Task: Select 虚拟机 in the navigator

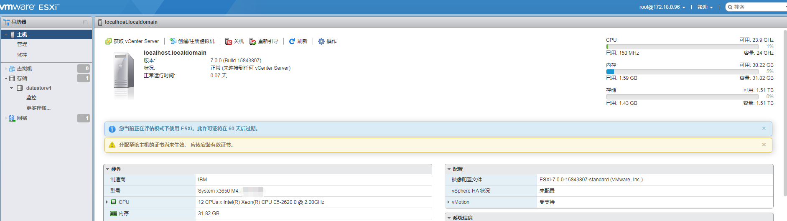Action: click(24, 69)
